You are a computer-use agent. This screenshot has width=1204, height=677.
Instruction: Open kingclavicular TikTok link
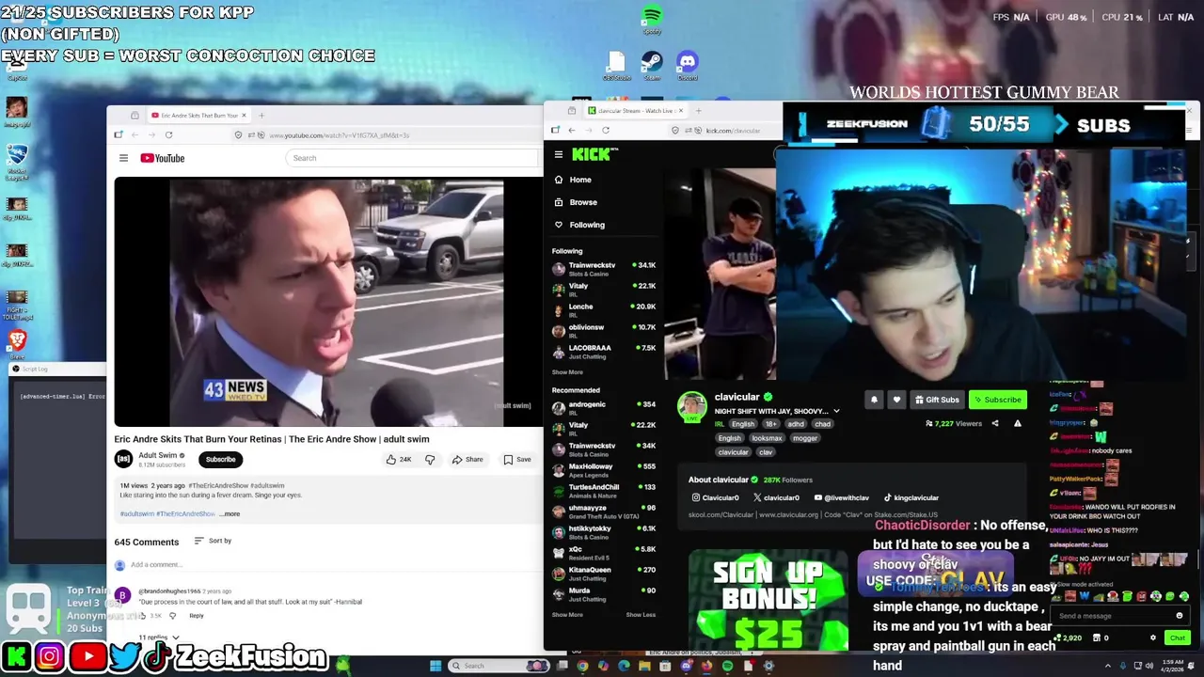click(x=911, y=497)
